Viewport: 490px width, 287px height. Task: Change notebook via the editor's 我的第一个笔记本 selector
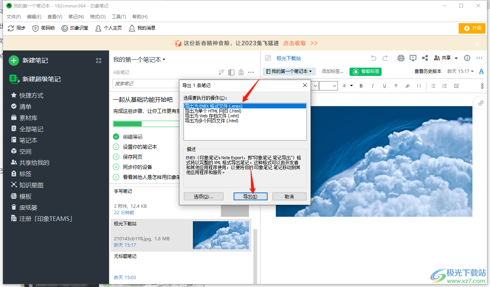pyautogui.click(x=289, y=71)
